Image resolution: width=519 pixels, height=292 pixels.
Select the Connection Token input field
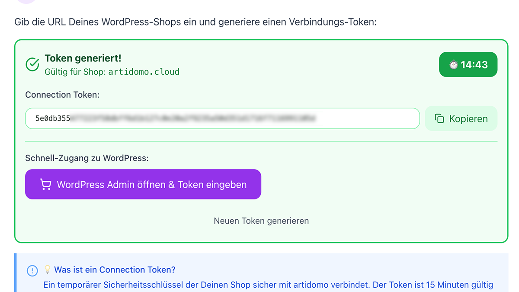tap(223, 118)
